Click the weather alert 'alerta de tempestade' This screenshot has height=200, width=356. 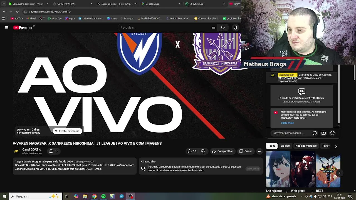coord(281,196)
